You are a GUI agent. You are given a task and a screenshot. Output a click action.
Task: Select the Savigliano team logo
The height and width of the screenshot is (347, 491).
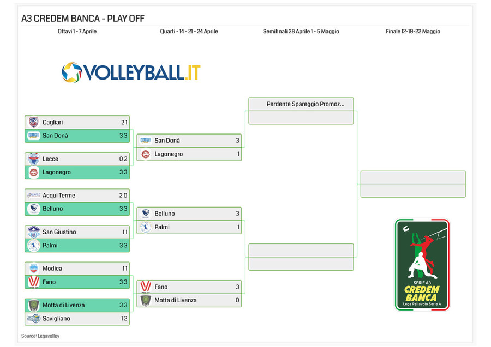pyautogui.click(x=33, y=319)
